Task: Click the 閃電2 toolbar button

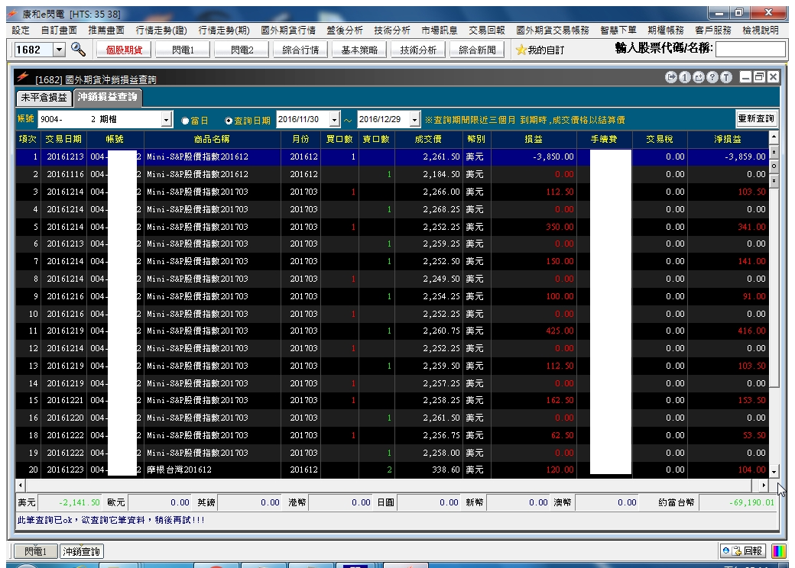Action: (242, 50)
